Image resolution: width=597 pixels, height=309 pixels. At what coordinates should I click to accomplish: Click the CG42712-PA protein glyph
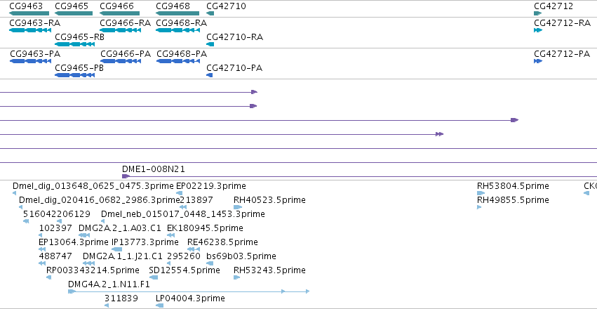(x=538, y=61)
